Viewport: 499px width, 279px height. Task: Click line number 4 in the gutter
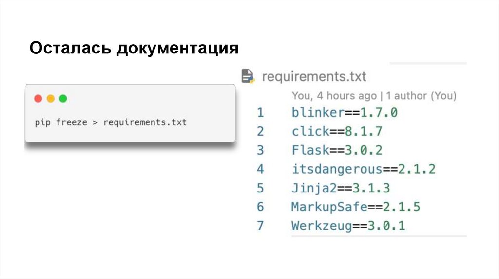tap(260, 169)
